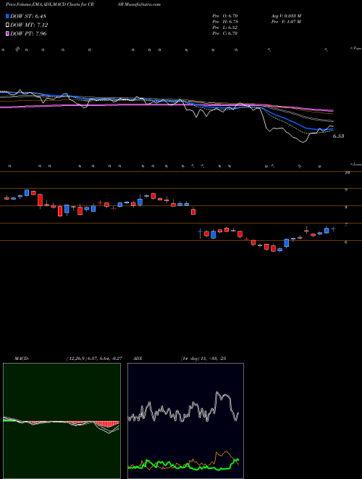Click the last blue candlestick on the right
Screen dimensions: 362x479
333,229
